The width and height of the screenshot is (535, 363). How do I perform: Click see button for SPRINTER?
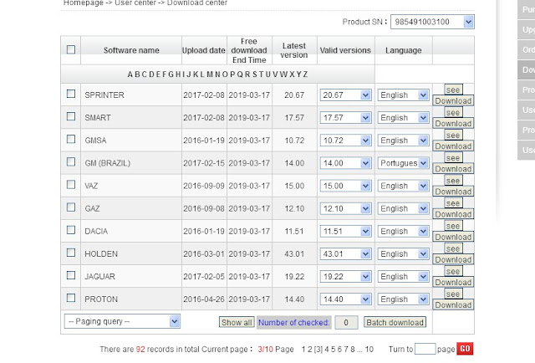453,89
